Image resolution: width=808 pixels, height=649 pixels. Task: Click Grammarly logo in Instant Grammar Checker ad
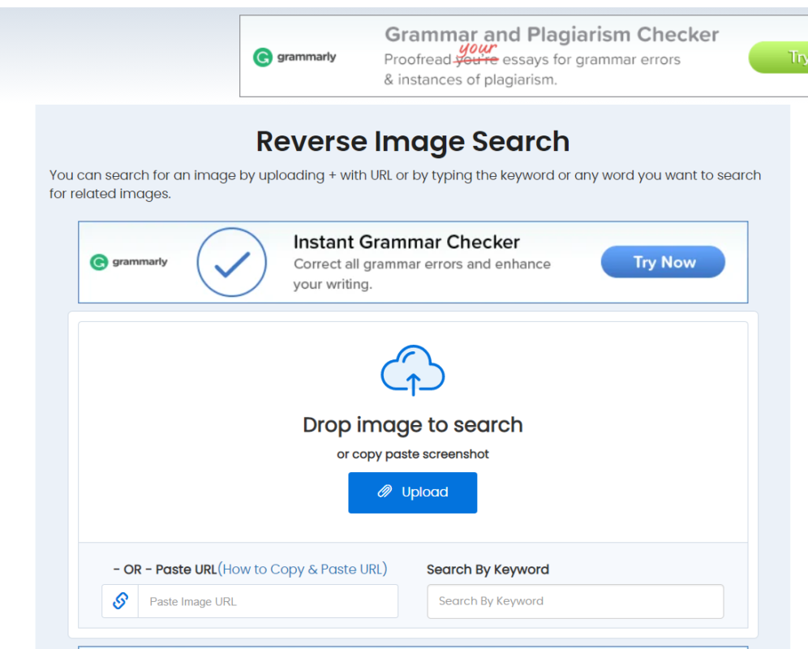click(x=128, y=262)
